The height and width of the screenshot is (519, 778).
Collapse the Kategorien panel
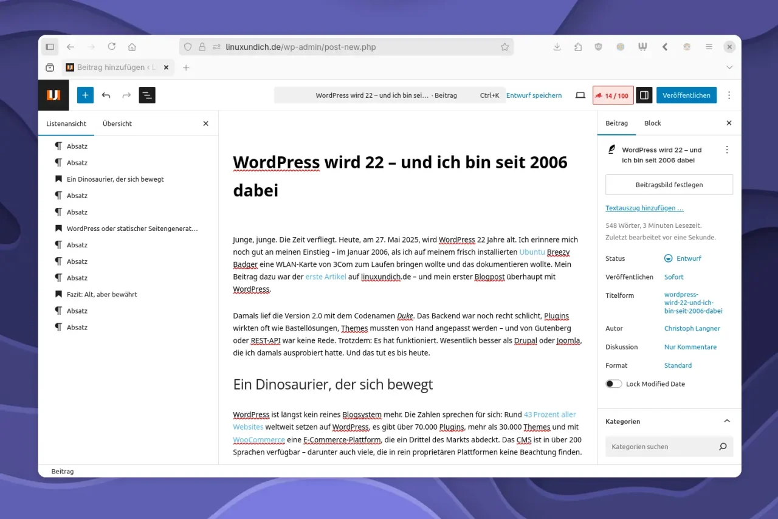(726, 421)
